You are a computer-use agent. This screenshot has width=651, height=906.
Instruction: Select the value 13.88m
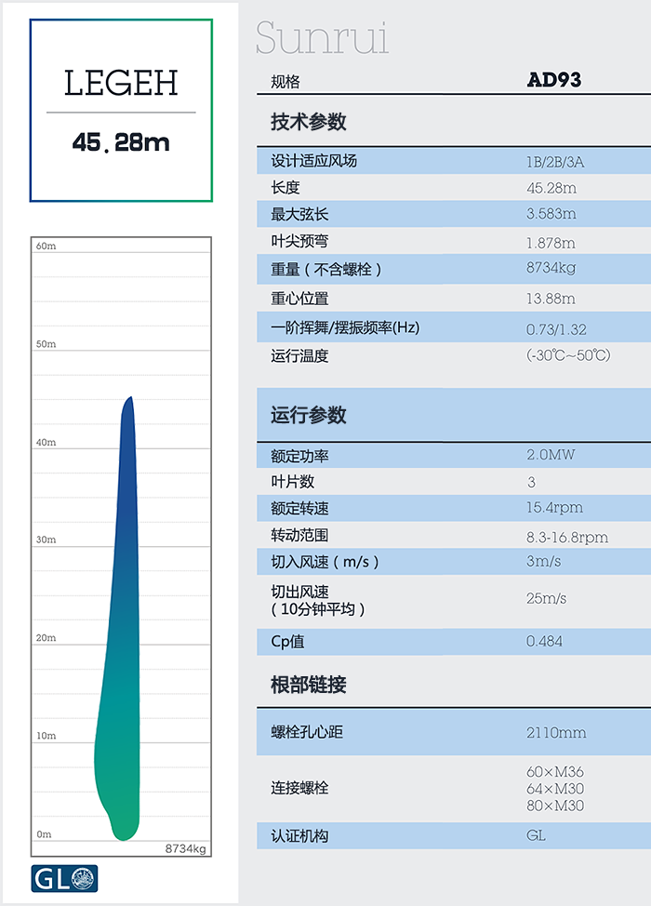click(551, 299)
